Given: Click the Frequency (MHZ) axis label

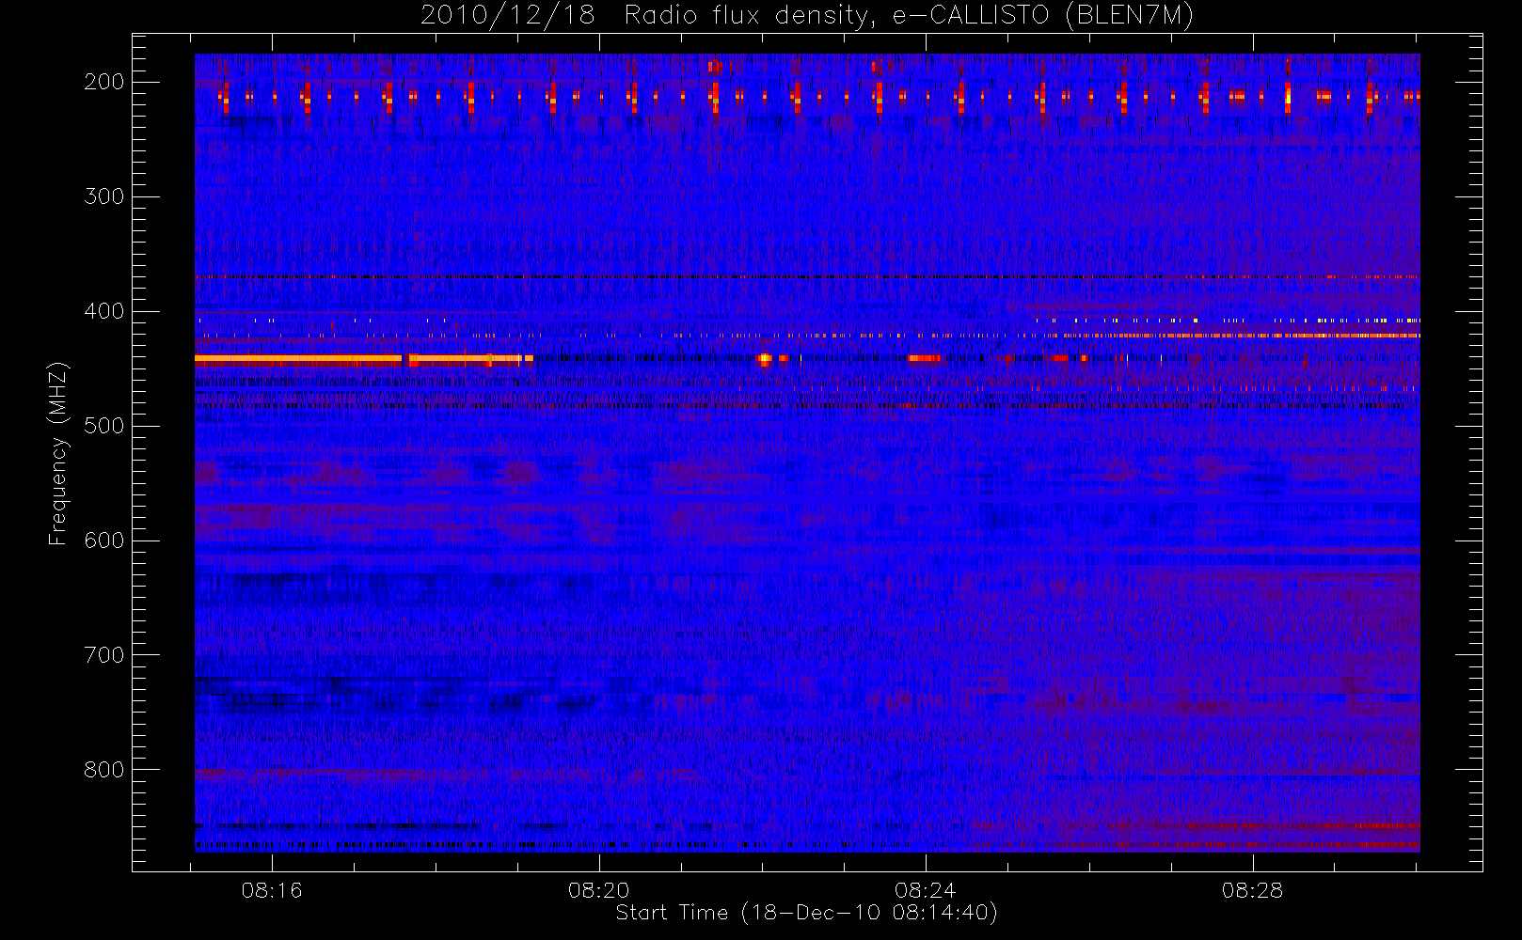Looking at the screenshot, I should pos(58,453).
